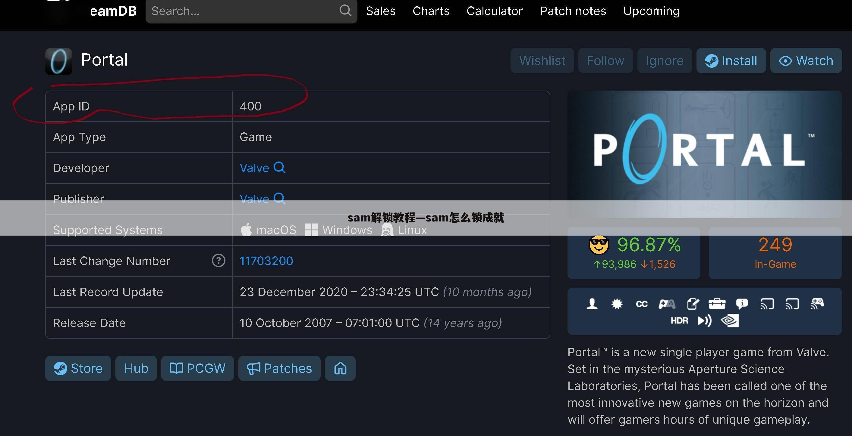Open the Store button

78,368
